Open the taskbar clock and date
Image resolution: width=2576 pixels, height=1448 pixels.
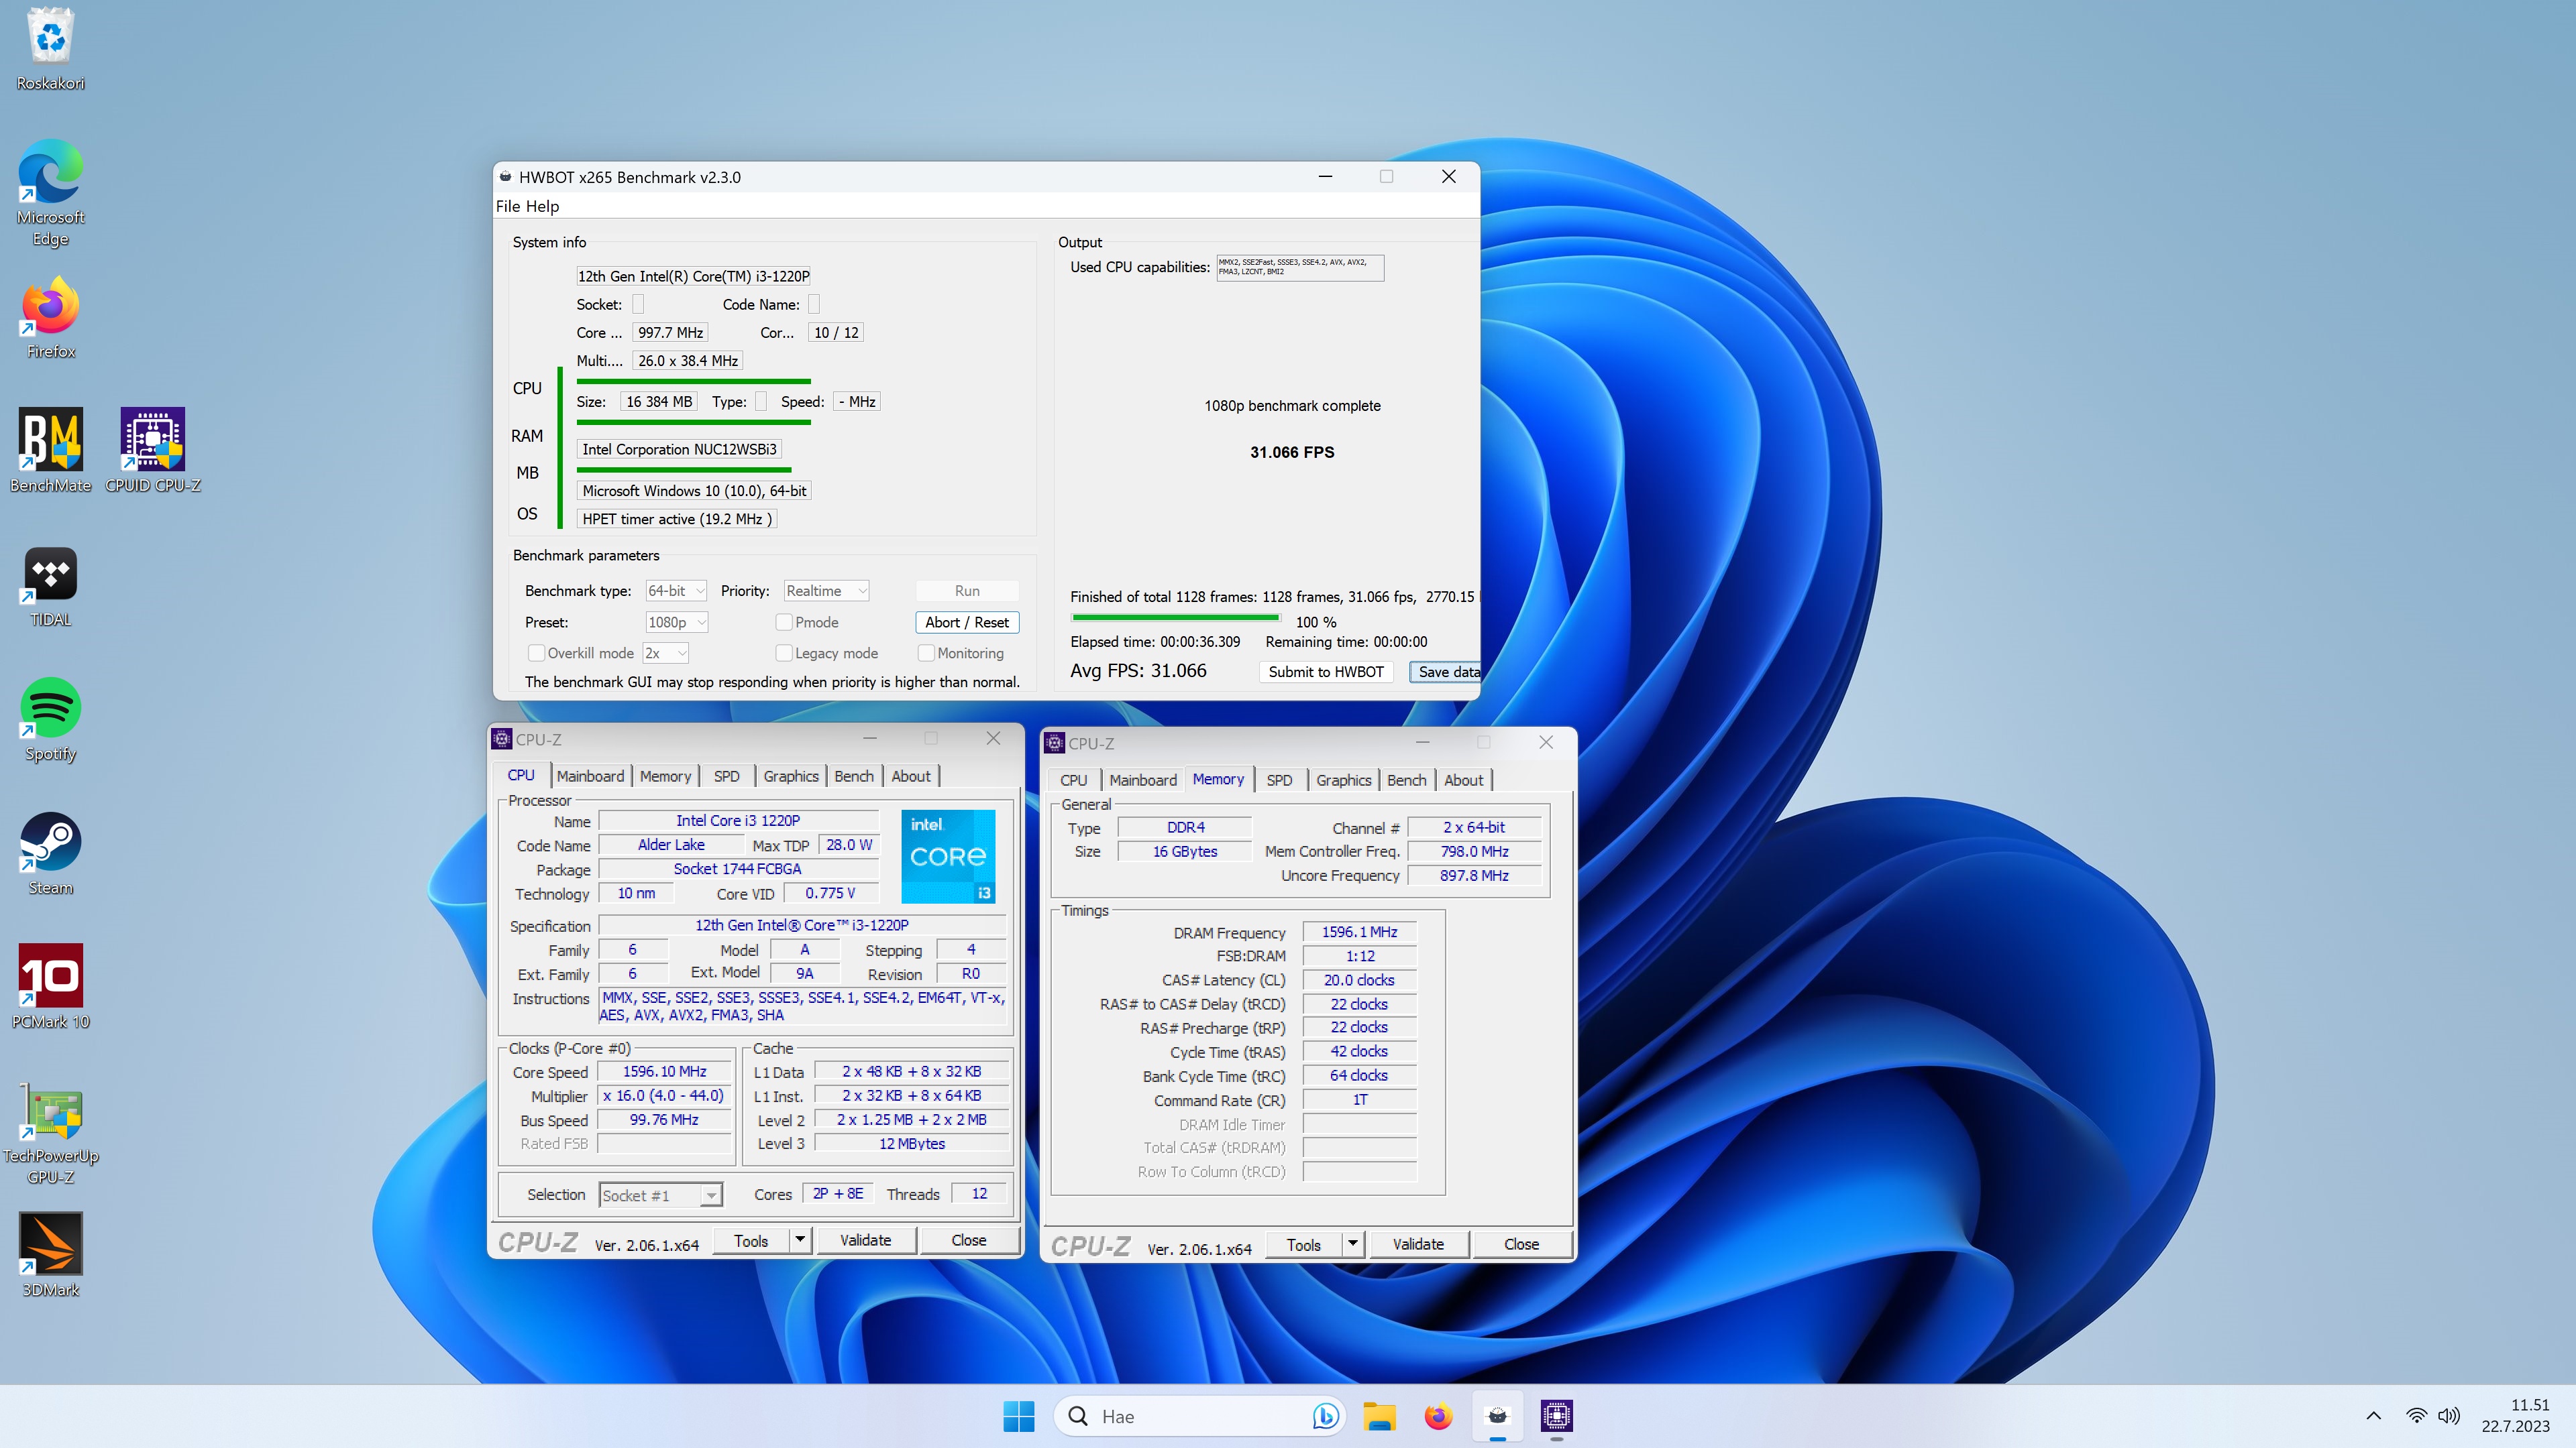tap(2515, 1416)
